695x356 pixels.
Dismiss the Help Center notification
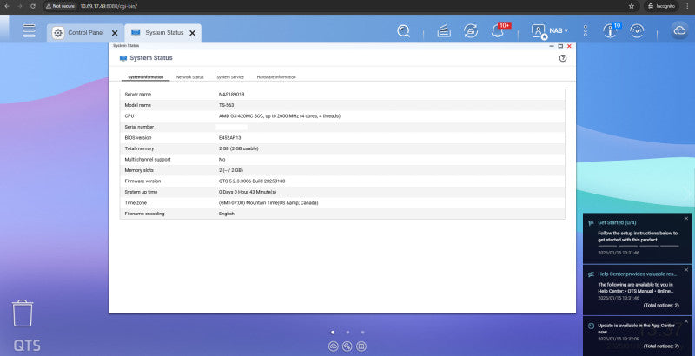pyautogui.click(x=686, y=270)
